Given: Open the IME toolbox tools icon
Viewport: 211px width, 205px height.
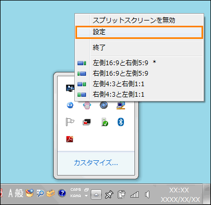Looking at the screenshot, I should pos(51,193).
